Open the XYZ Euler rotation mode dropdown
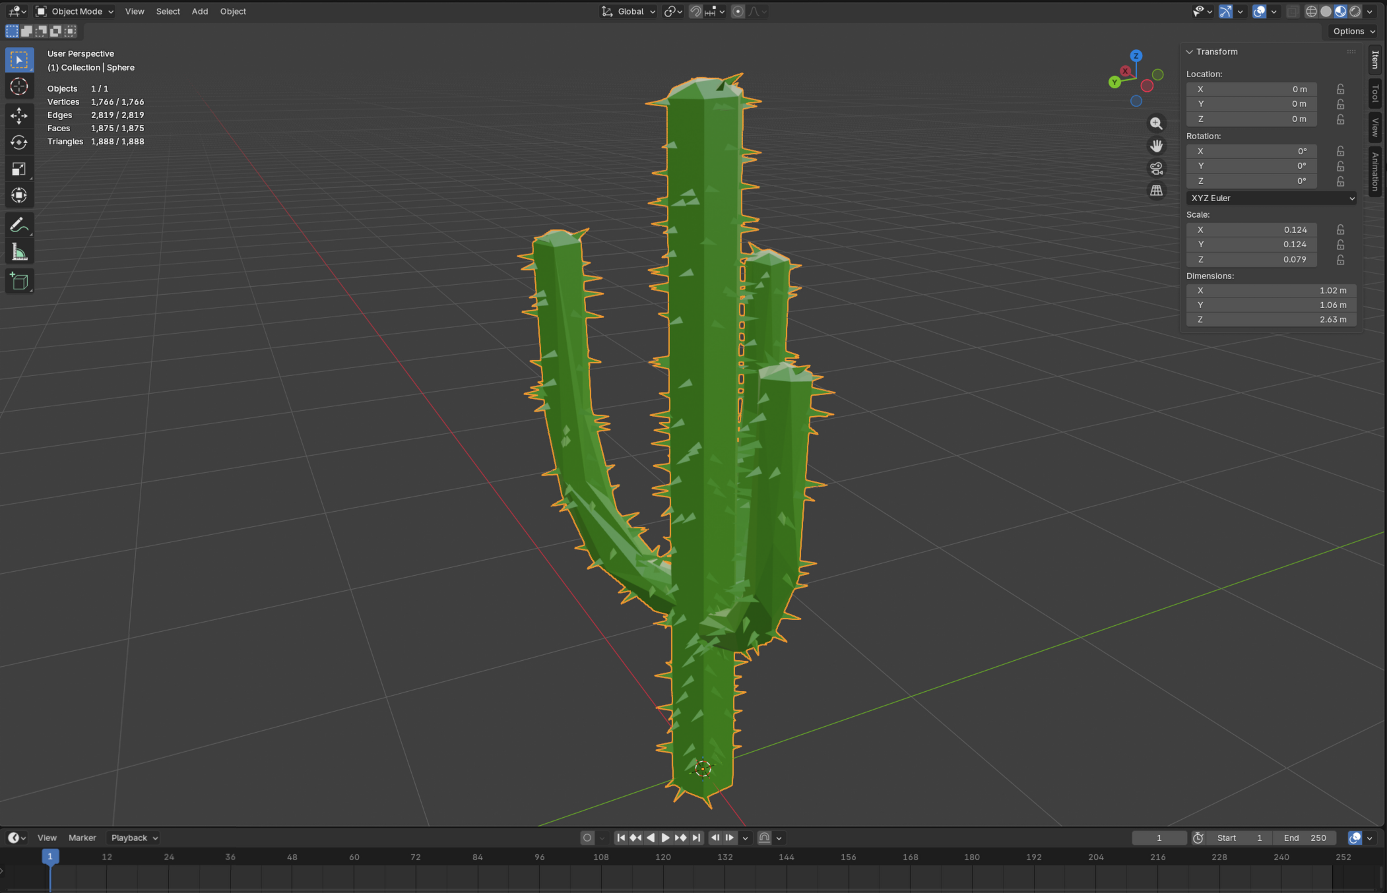The width and height of the screenshot is (1387, 893). [x=1271, y=198]
